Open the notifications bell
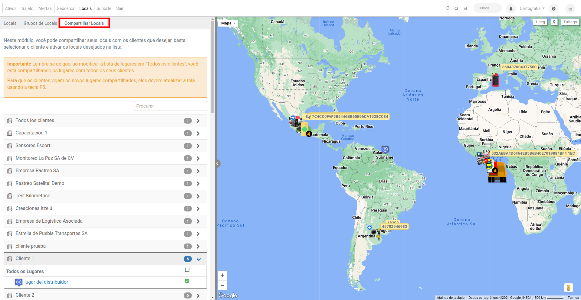Viewport: 581px width, 300px height. [x=511, y=9]
